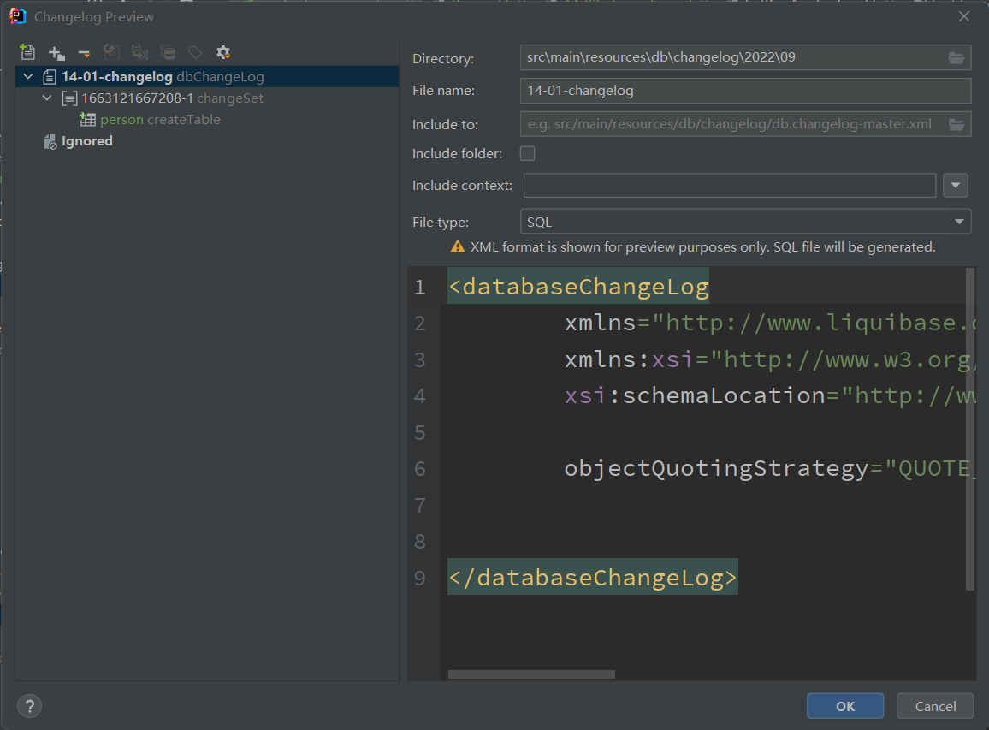Add a new changeset
The width and height of the screenshot is (989, 730).
[x=56, y=52]
